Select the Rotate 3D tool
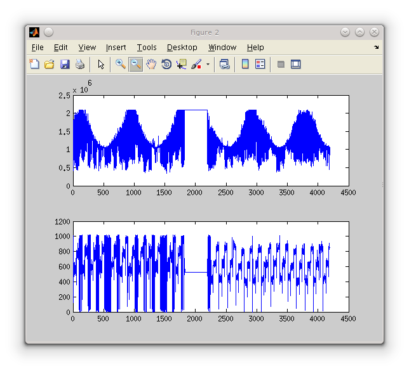 (166, 64)
